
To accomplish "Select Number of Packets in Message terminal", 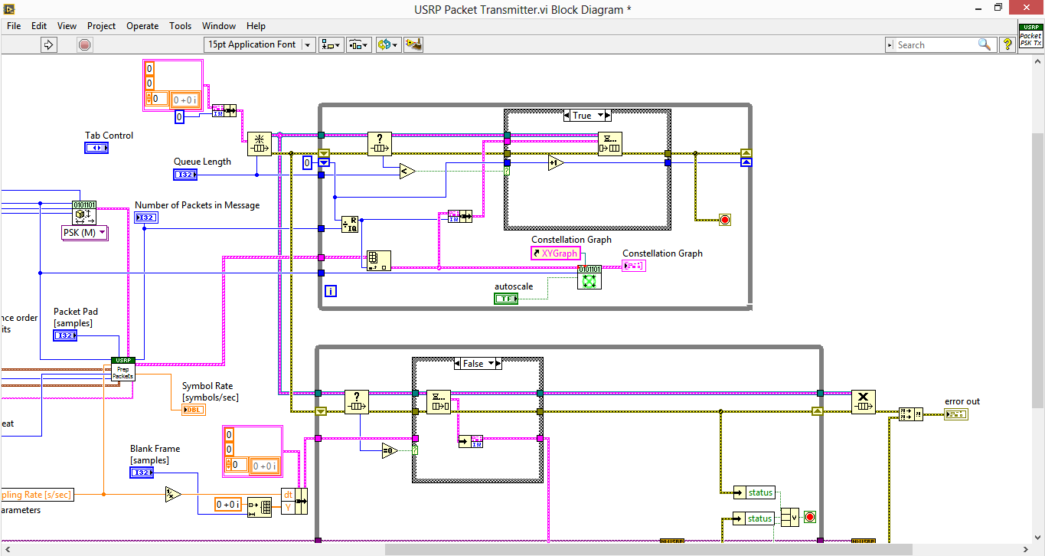I will click(x=146, y=217).
